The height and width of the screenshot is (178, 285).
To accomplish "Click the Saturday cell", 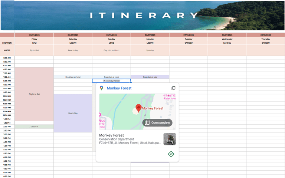I will (73, 39).
